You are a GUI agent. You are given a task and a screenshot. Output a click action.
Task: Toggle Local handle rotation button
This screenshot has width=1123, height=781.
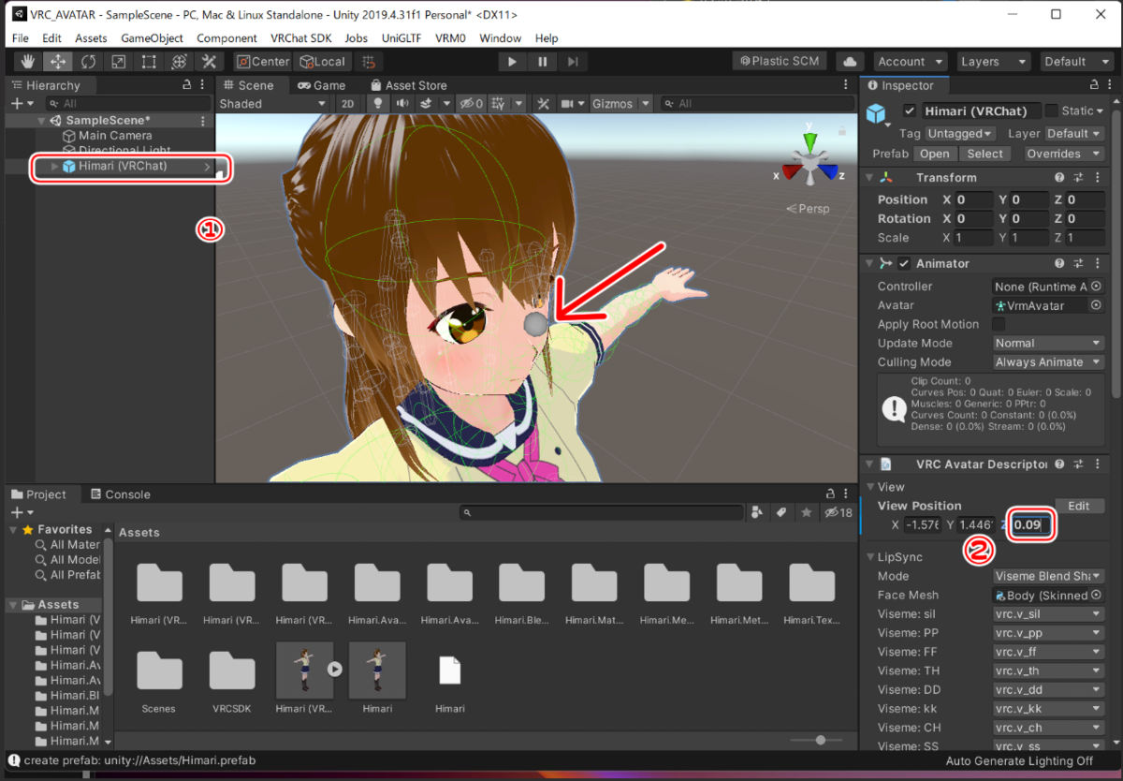click(x=322, y=62)
